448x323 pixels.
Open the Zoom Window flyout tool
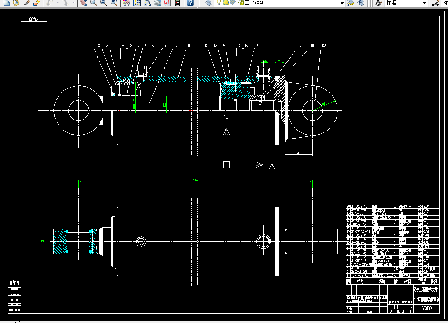[x=104, y=3]
